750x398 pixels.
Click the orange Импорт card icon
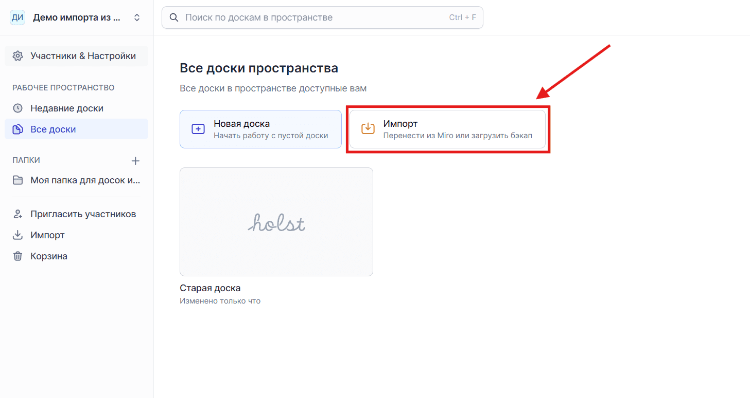(x=368, y=129)
